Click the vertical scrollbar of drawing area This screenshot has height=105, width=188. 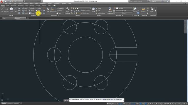185,27
